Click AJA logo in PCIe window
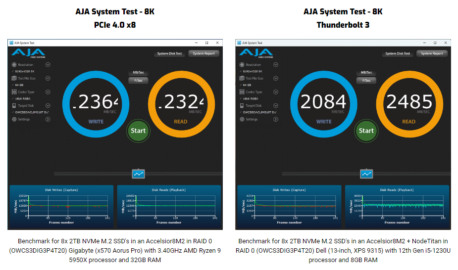Screen dimensions: 458x270 (28, 53)
